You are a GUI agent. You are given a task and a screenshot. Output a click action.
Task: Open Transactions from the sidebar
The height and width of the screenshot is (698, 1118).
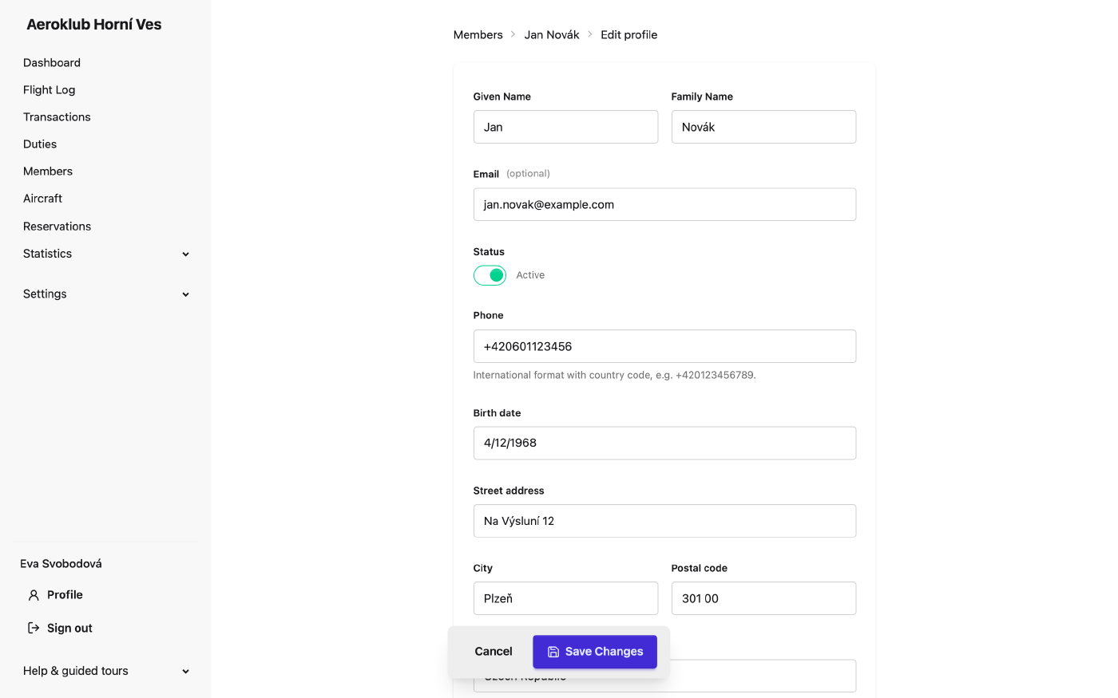tap(57, 117)
